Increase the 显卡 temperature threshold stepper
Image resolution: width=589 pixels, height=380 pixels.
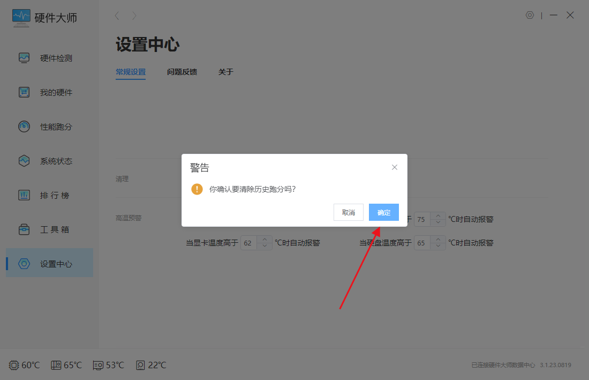265,239
